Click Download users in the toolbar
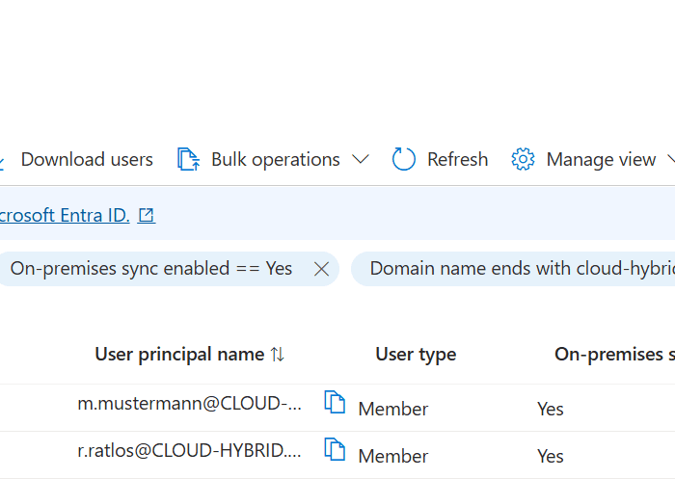Viewport: 675px width, 479px height. point(86,159)
